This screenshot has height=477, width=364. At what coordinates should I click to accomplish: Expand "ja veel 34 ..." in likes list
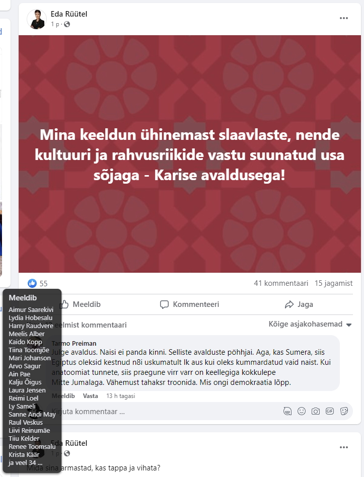pos(25,463)
